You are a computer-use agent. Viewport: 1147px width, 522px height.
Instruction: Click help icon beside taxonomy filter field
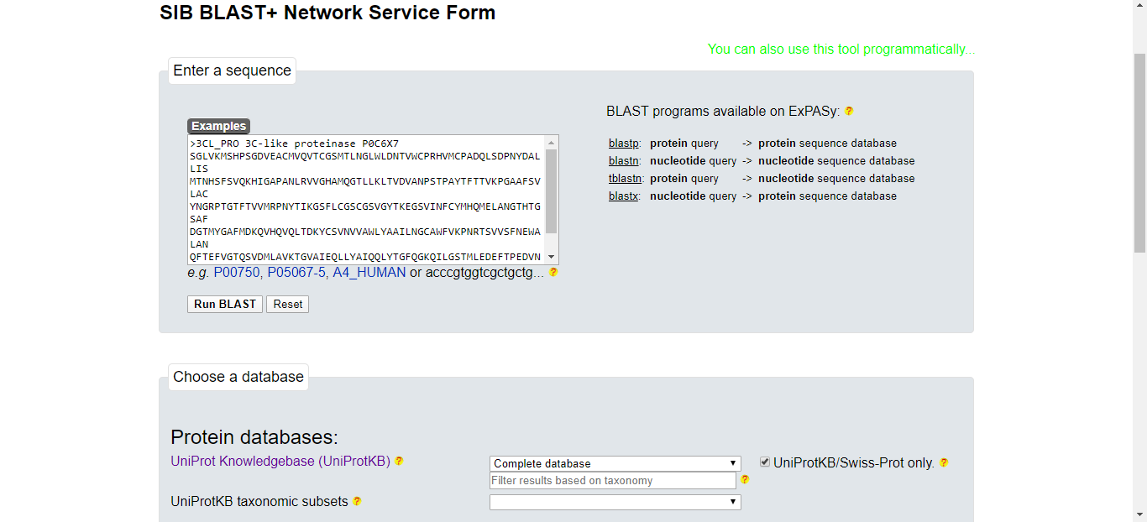point(745,480)
